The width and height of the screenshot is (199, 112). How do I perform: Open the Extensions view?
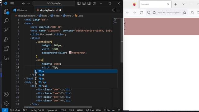click(6, 49)
